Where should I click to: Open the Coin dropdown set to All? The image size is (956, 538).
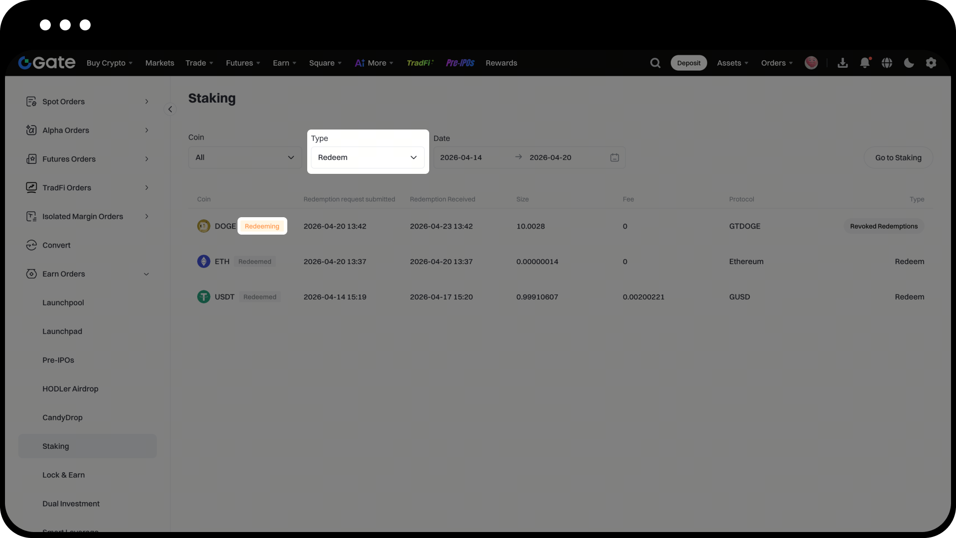pos(244,157)
